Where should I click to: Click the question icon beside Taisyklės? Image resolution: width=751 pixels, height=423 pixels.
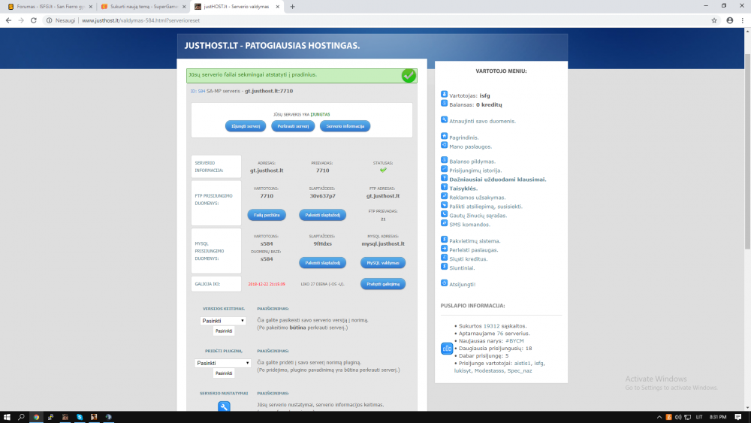click(444, 187)
